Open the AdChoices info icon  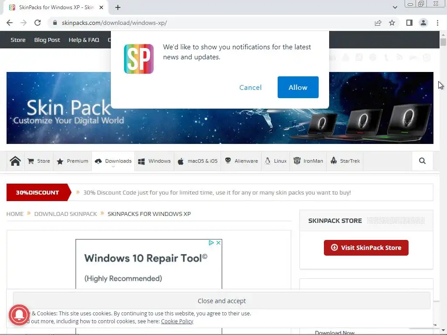[x=211, y=243]
